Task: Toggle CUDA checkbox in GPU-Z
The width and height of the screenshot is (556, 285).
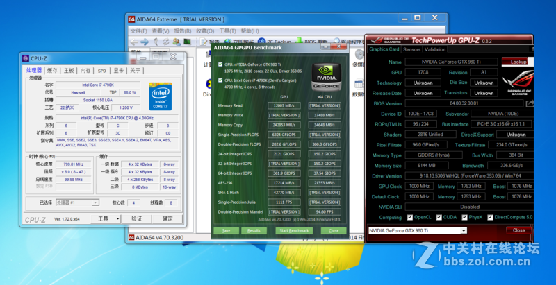Action: click(x=439, y=217)
